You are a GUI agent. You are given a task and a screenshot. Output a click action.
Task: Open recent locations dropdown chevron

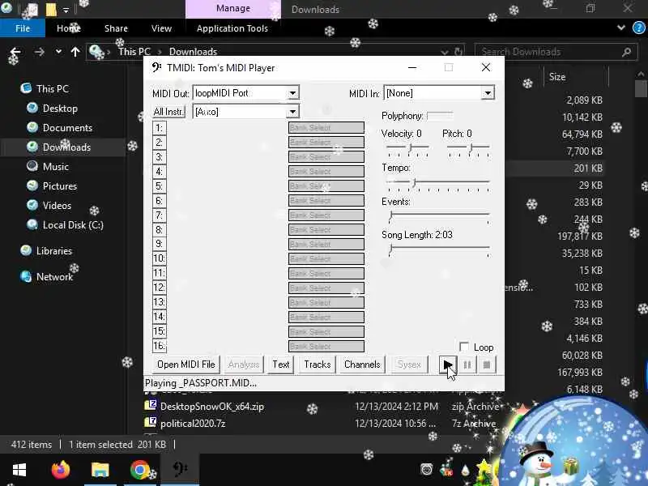coord(58,52)
